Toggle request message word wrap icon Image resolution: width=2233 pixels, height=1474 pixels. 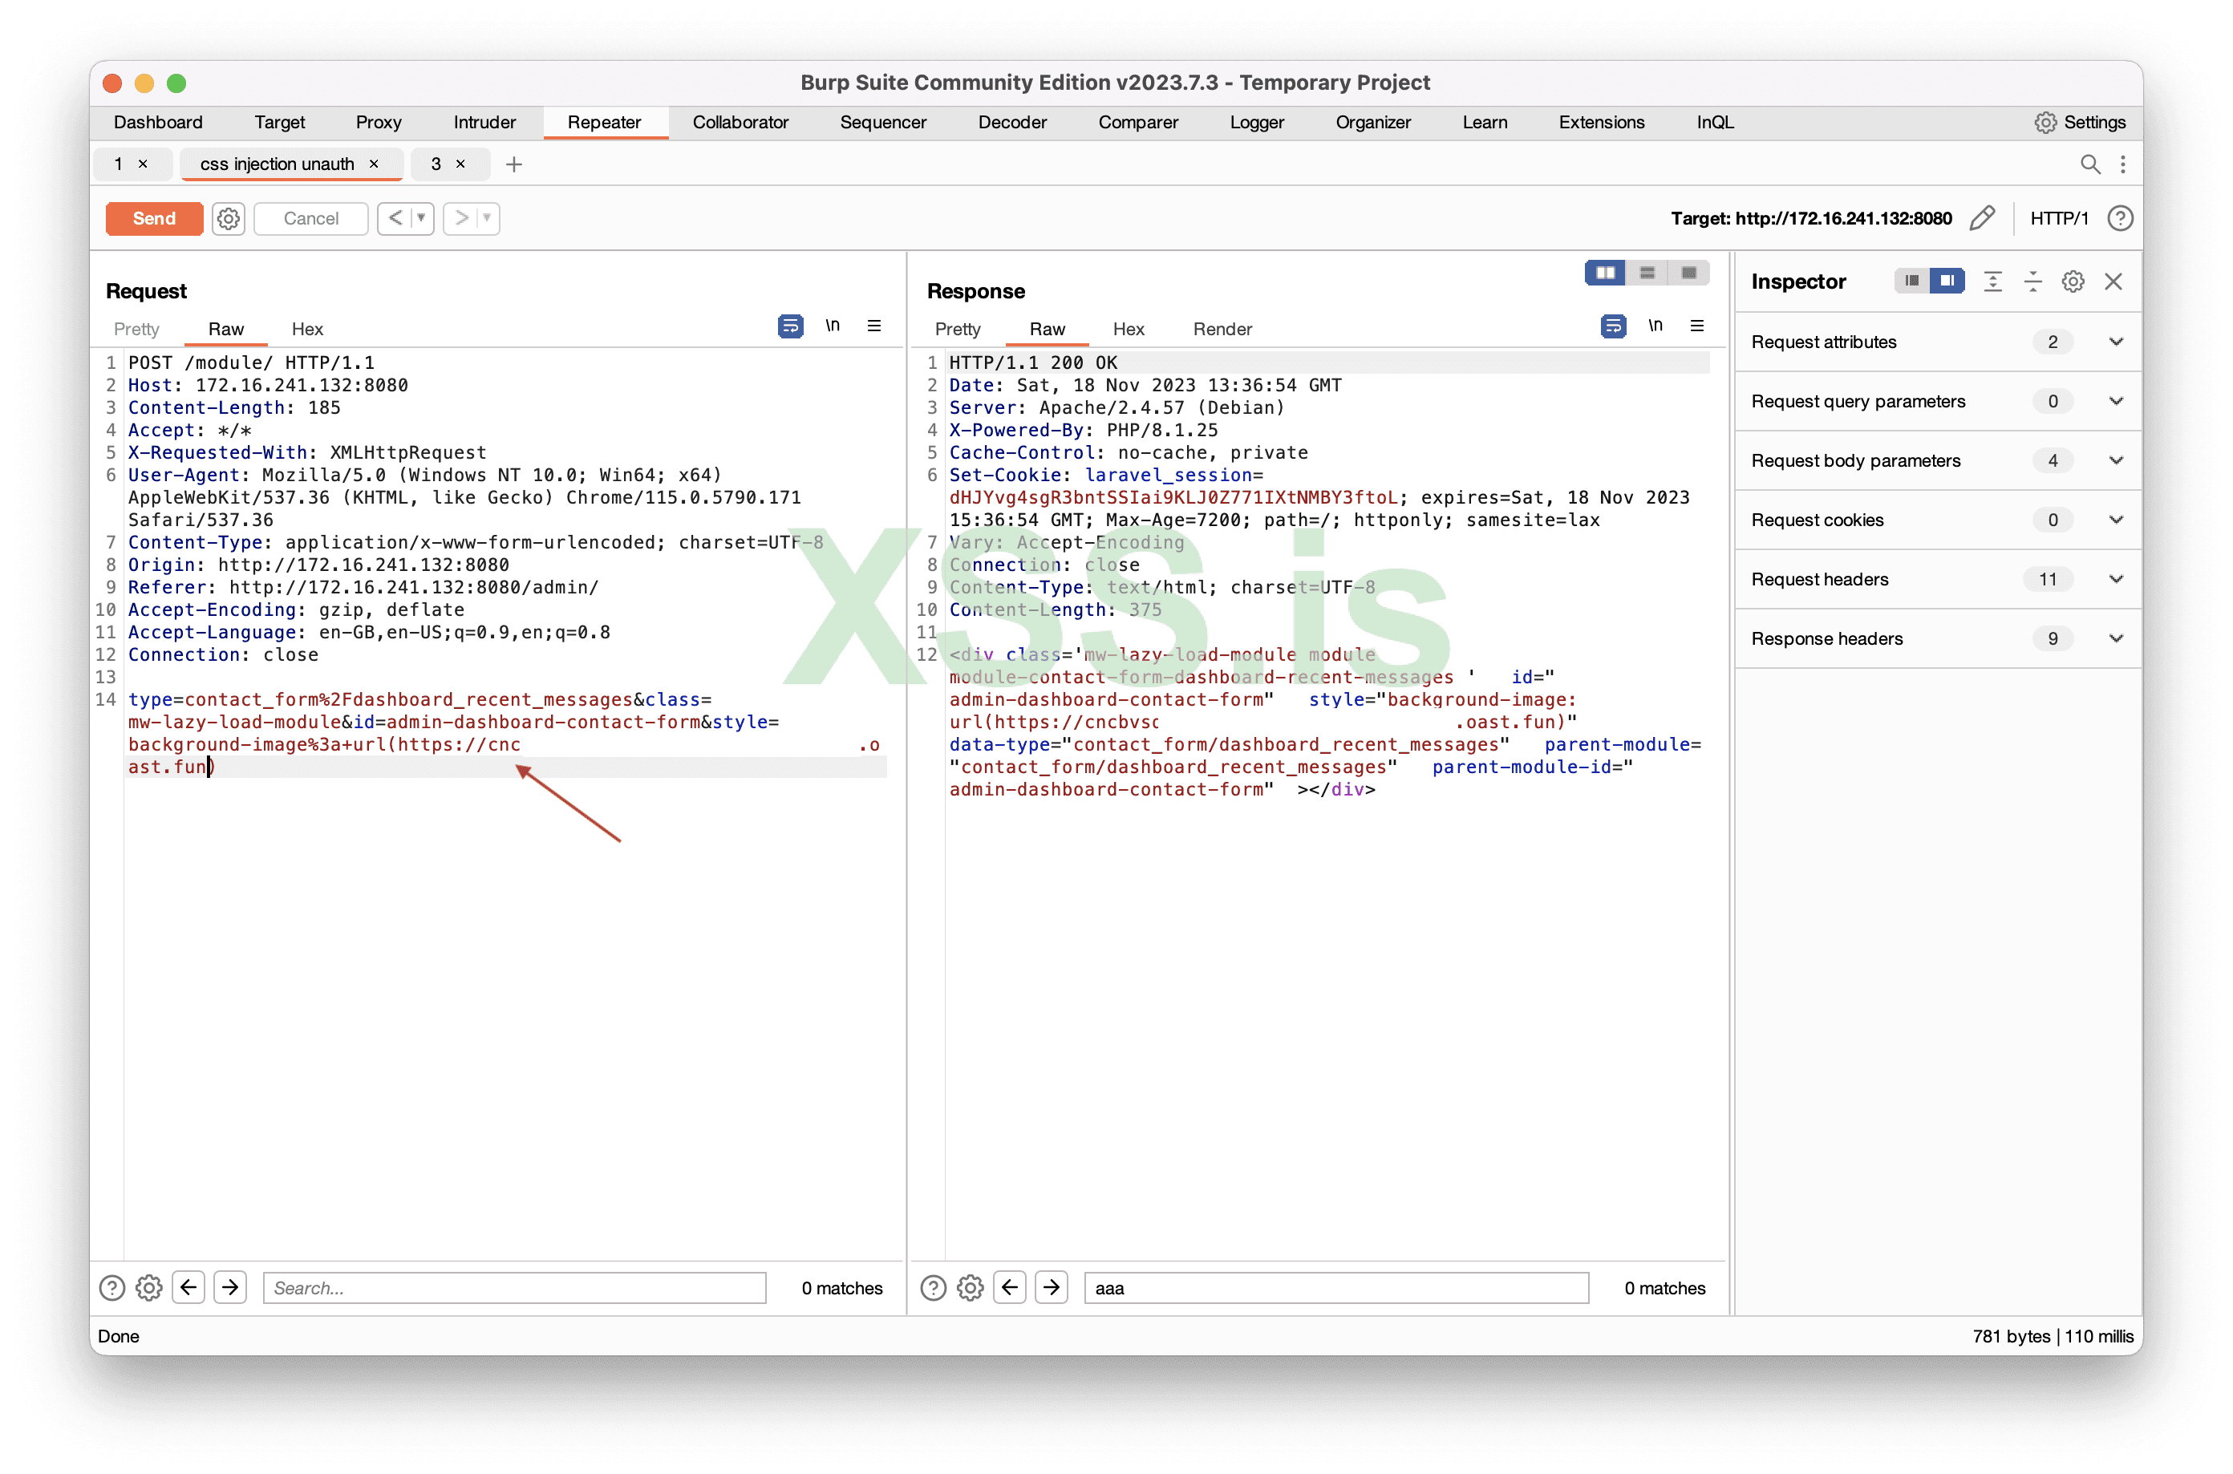click(x=790, y=326)
